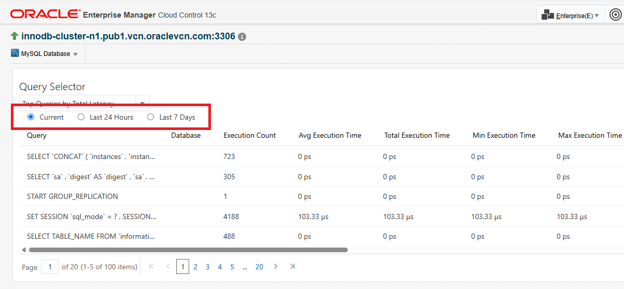Go to the last page icon
Image resolution: width=624 pixels, height=289 pixels.
point(292,266)
